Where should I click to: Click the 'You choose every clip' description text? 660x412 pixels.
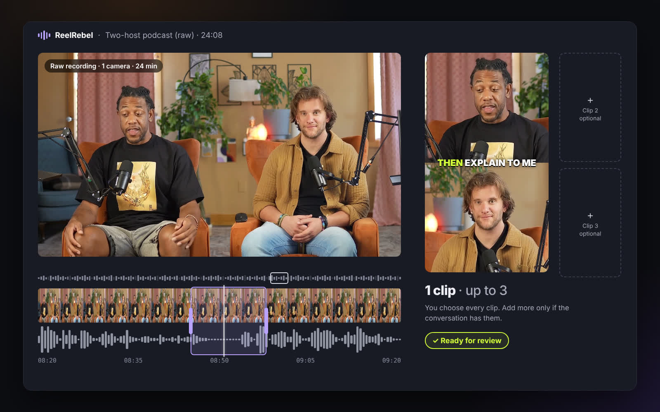point(497,313)
